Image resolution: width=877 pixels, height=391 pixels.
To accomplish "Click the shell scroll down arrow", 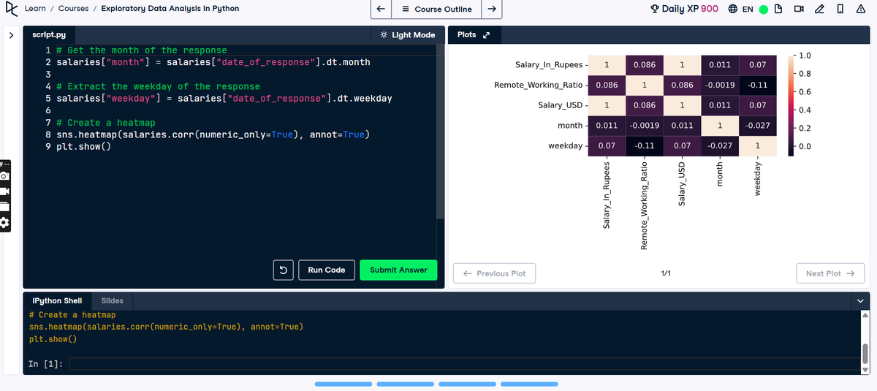I will coord(865,369).
